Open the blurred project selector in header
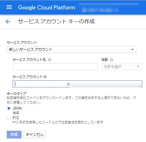 100,10
